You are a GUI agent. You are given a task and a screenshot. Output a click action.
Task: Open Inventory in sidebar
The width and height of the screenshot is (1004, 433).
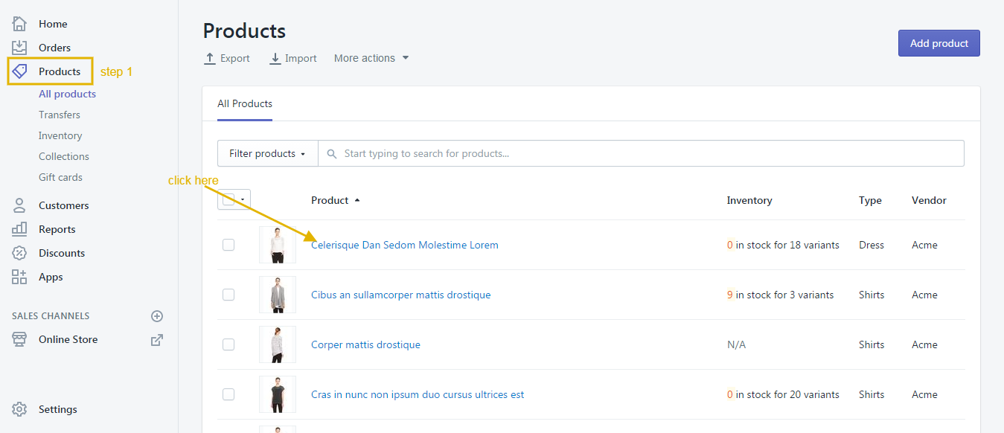[x=60, y=135]
